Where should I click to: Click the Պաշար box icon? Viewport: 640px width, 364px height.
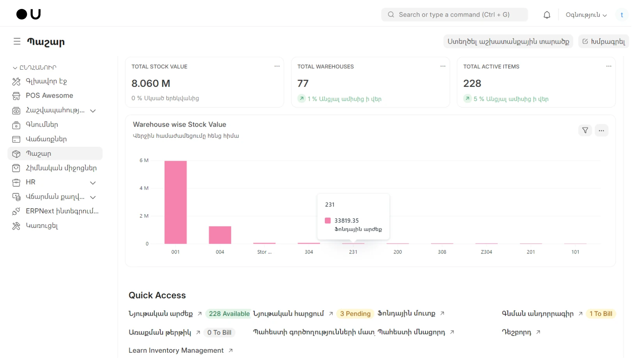click(16, 154)
